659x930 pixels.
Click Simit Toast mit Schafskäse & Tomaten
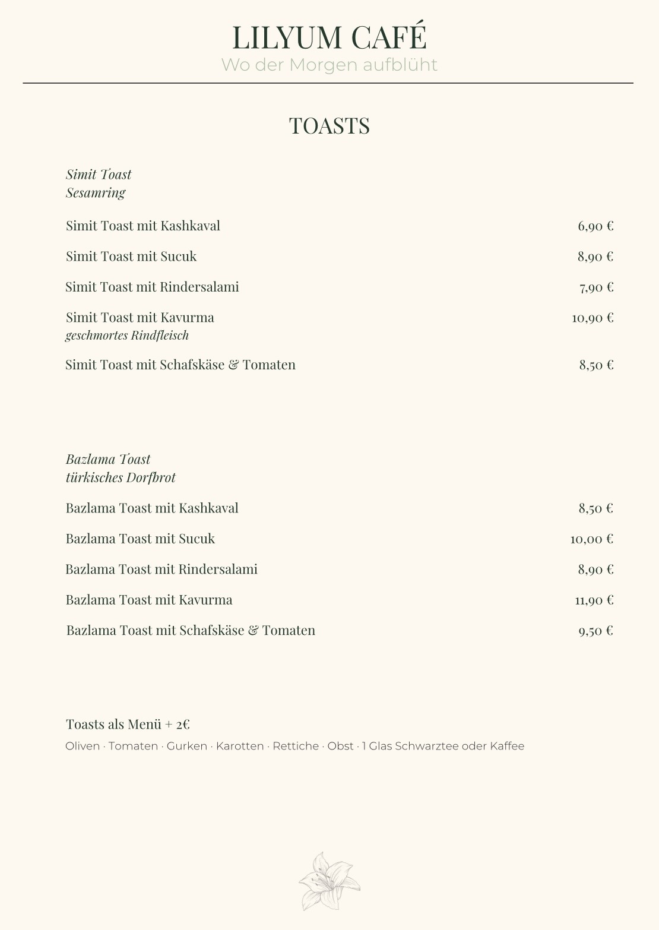click(x=180, y=365)
